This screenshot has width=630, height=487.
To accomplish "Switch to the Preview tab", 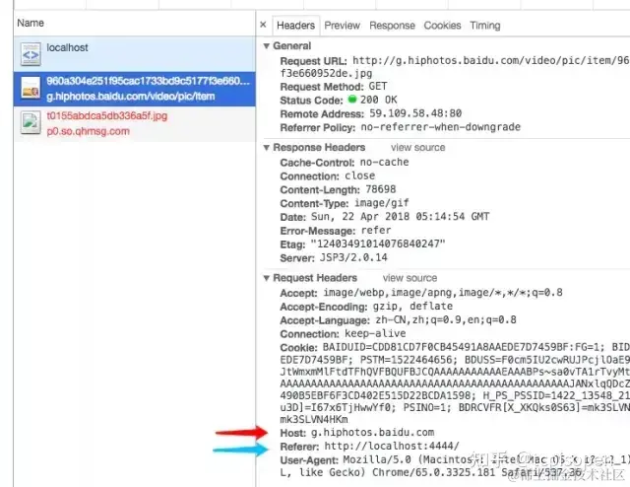I will pos(342,25).
